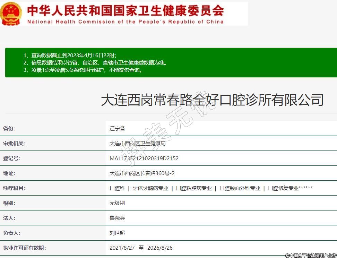This screenshot has width=337, height=258.
Task: Click the level value 无级别
Action: click(117, 203)
